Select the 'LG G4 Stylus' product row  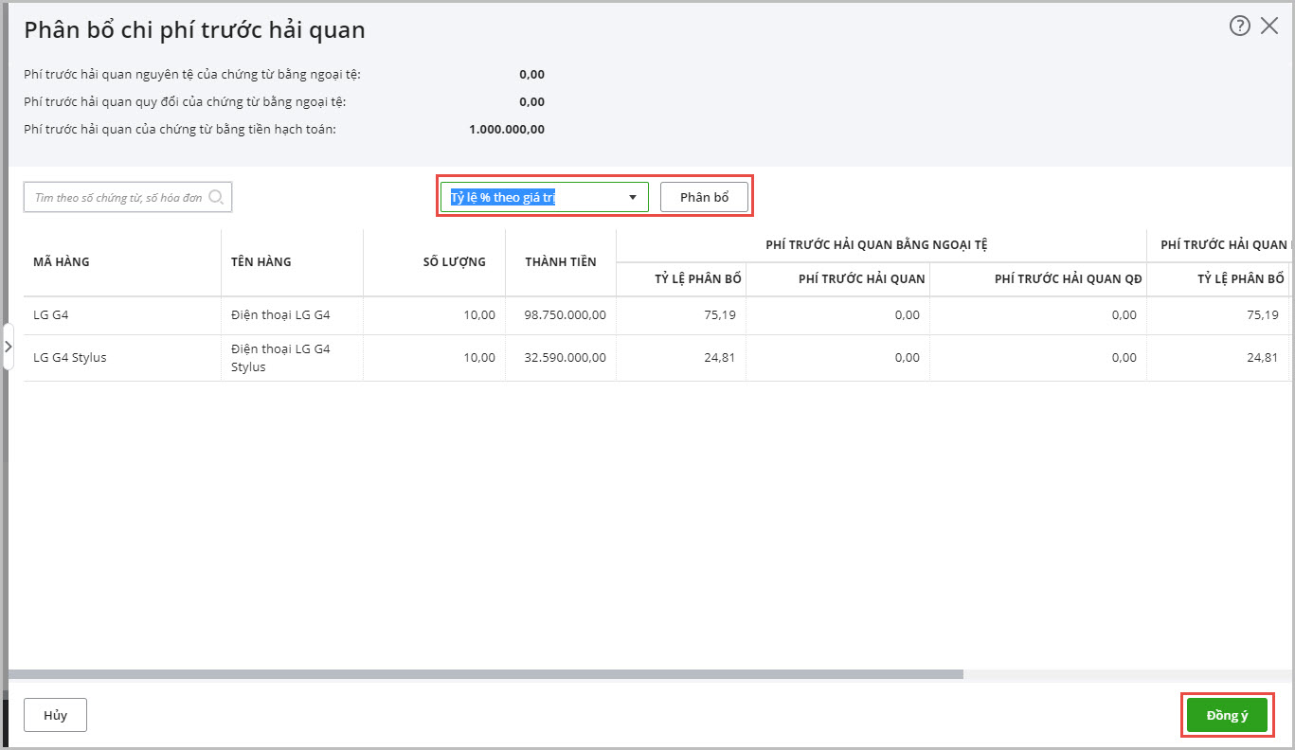pyautogui.click(x=69, y=358)
